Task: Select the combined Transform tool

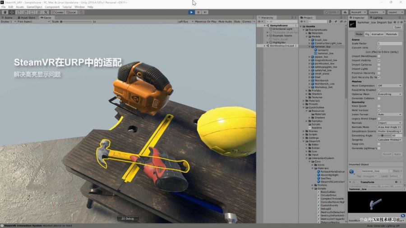Action: pyautogui.click(x=39, y=12)
